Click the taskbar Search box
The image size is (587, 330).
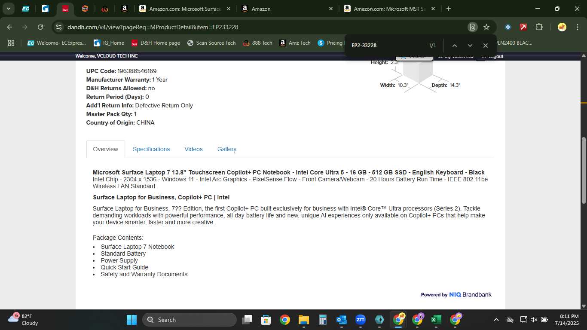(x=190, y=320)
